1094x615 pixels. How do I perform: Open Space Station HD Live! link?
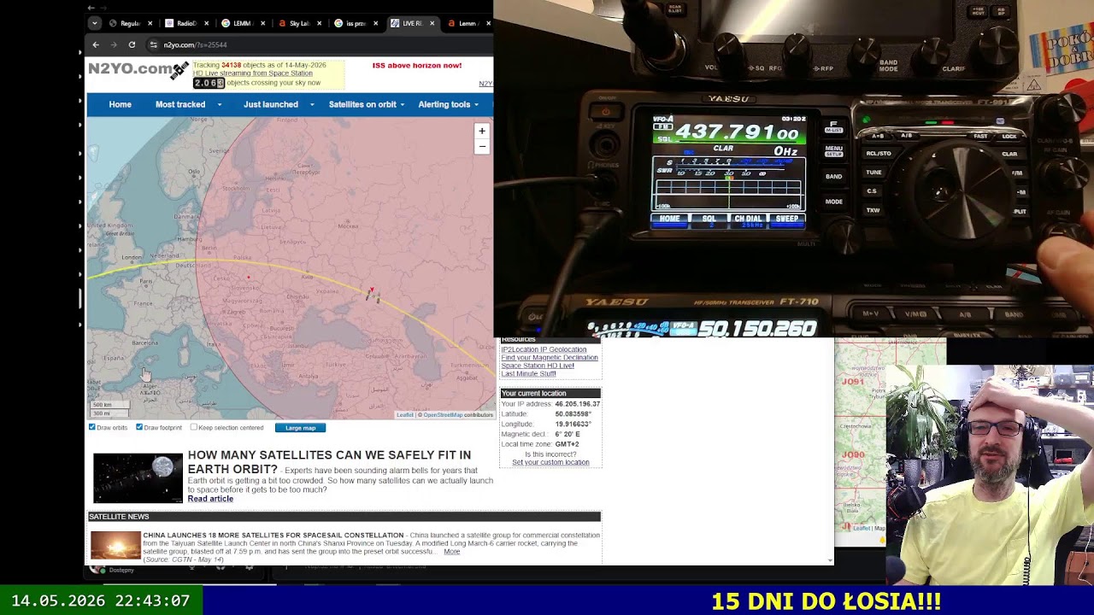click(538, 366)
